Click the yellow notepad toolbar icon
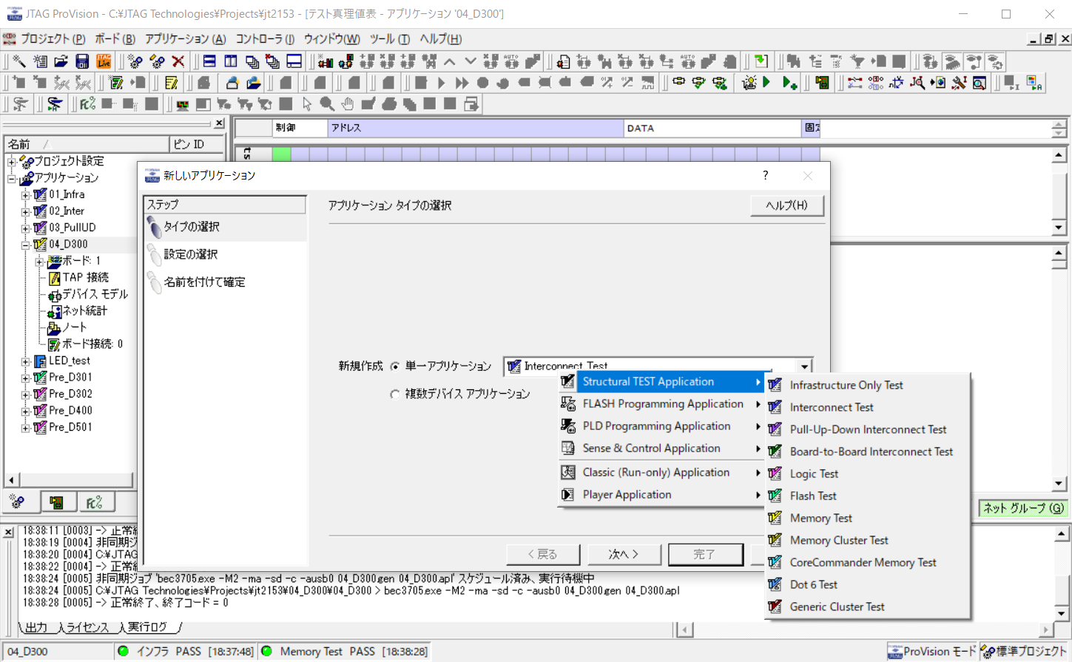 point(171,83)
